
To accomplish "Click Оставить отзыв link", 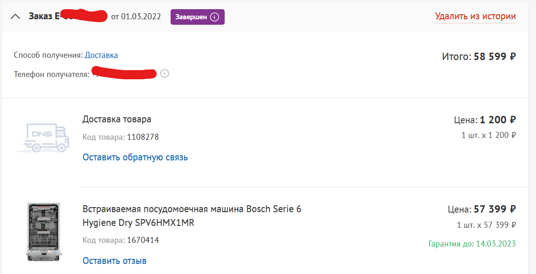I will (115, 261).
